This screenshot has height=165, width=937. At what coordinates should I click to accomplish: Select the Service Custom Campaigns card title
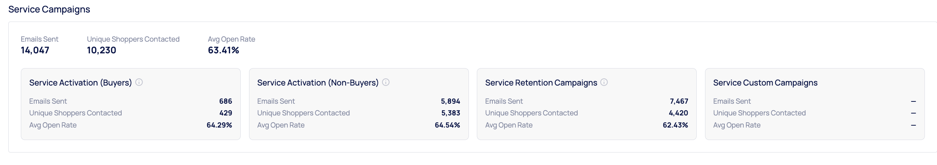[765, 83]
